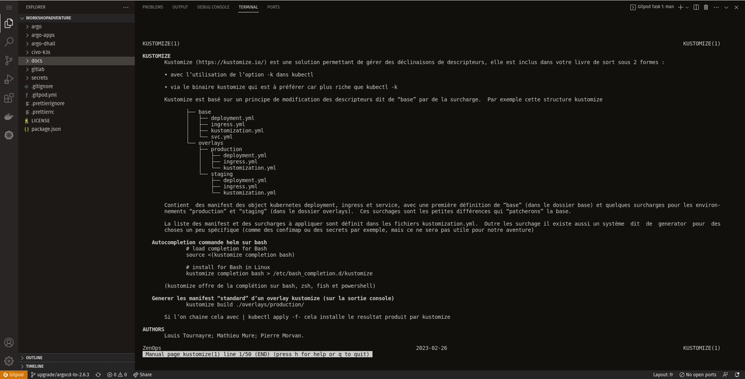Open the Search view in activity bar
Screen dimensions: 745x379
pyautogui.click(x=9, y=42)
